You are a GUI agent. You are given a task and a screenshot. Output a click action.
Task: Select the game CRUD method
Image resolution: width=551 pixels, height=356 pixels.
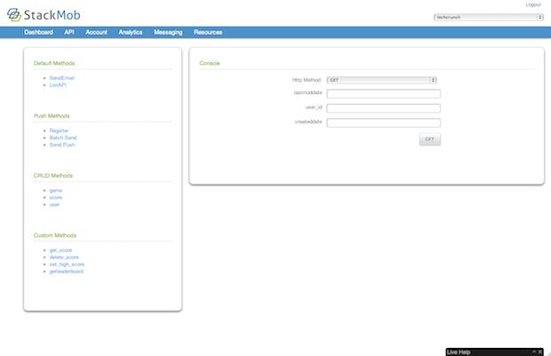[56, 190]
